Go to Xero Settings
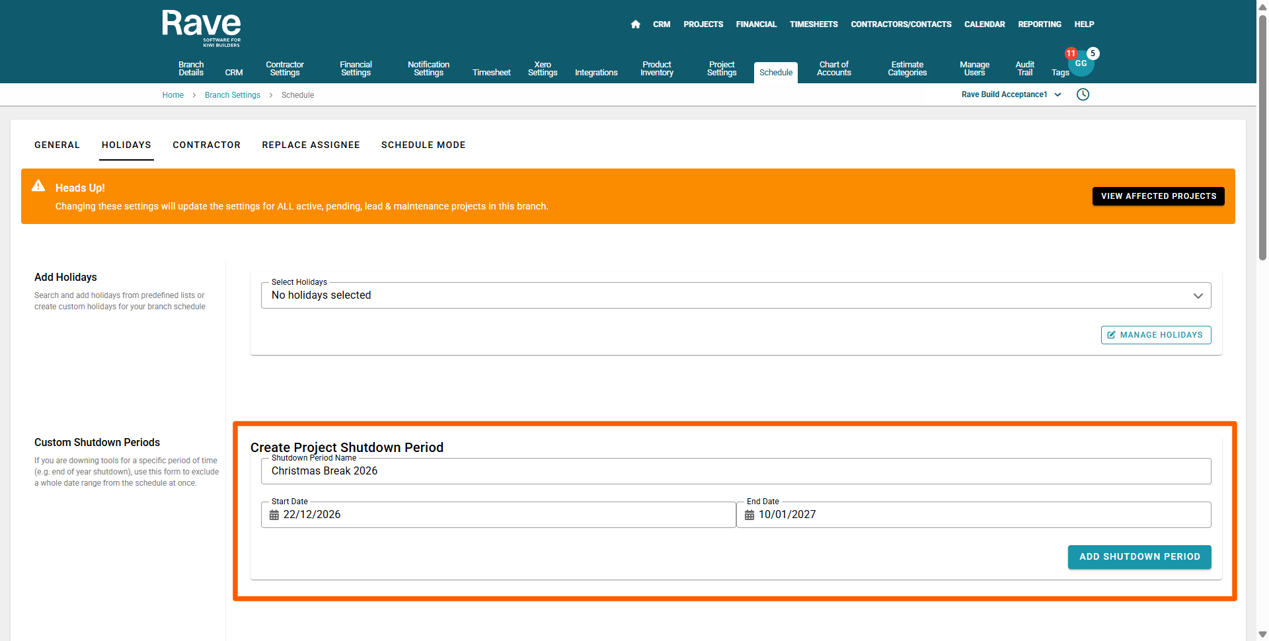Viewport: 1269px width, 641px height. 542,69
